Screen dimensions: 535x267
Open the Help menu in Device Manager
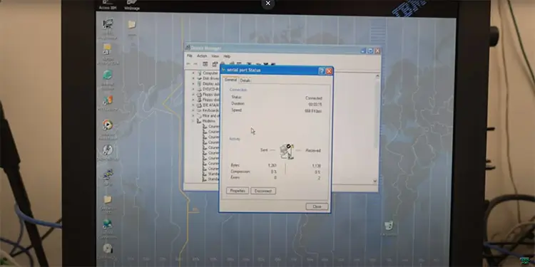click(x=227, y=56)
